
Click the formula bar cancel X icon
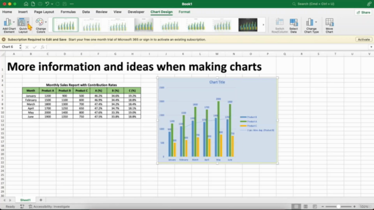tap(27, 47)
